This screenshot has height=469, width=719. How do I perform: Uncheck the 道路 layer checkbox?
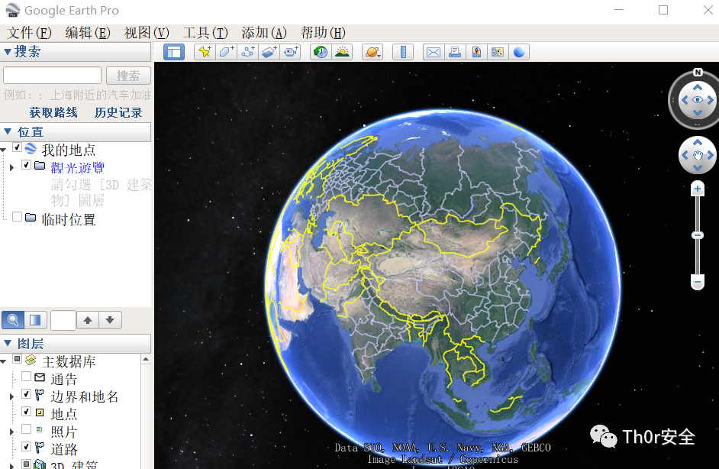point(26,447)
